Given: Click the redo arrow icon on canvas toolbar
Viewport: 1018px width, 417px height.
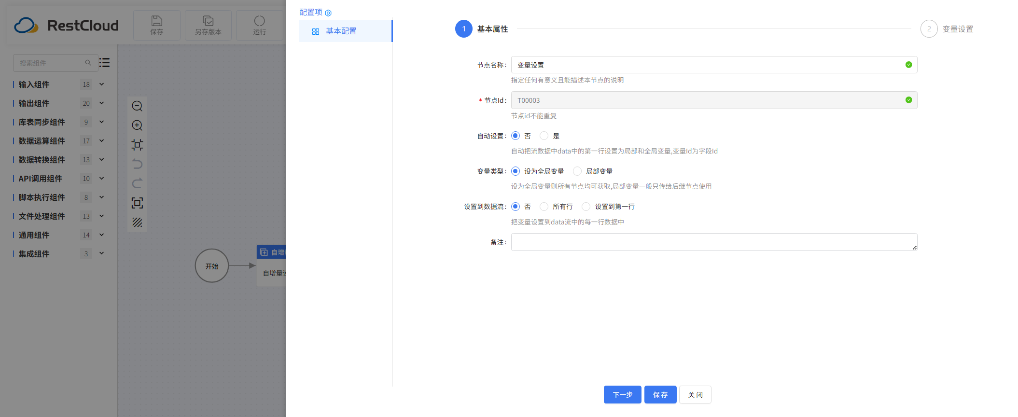Looking at the screenshot, I should (x=137, y=183).
